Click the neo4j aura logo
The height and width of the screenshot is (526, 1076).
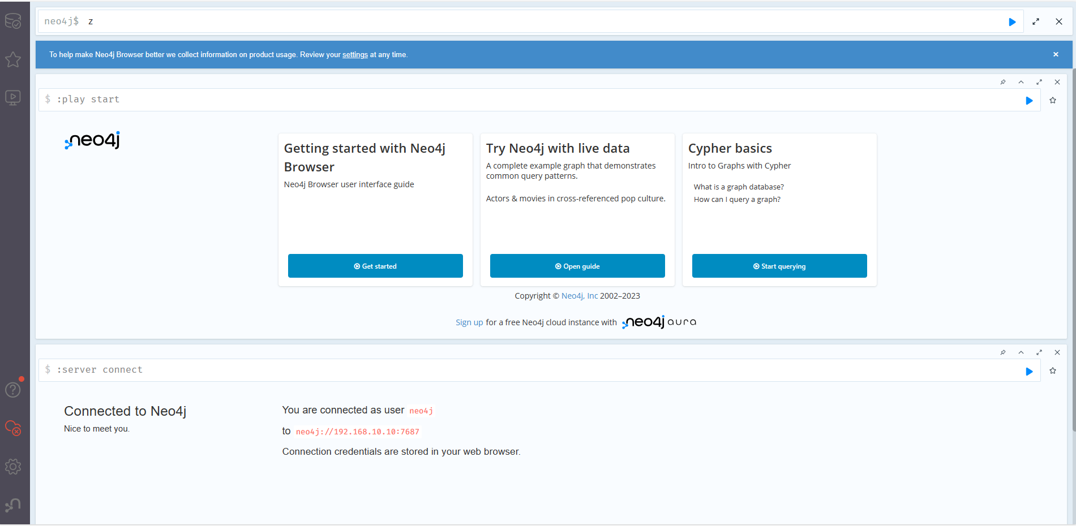[659, 322]
